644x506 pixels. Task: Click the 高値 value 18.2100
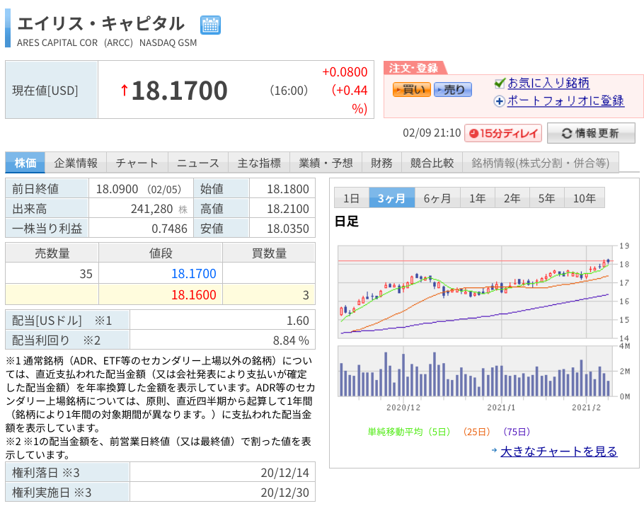288,209
